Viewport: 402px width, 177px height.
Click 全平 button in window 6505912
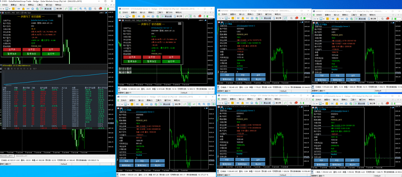[x=258, y=160]
